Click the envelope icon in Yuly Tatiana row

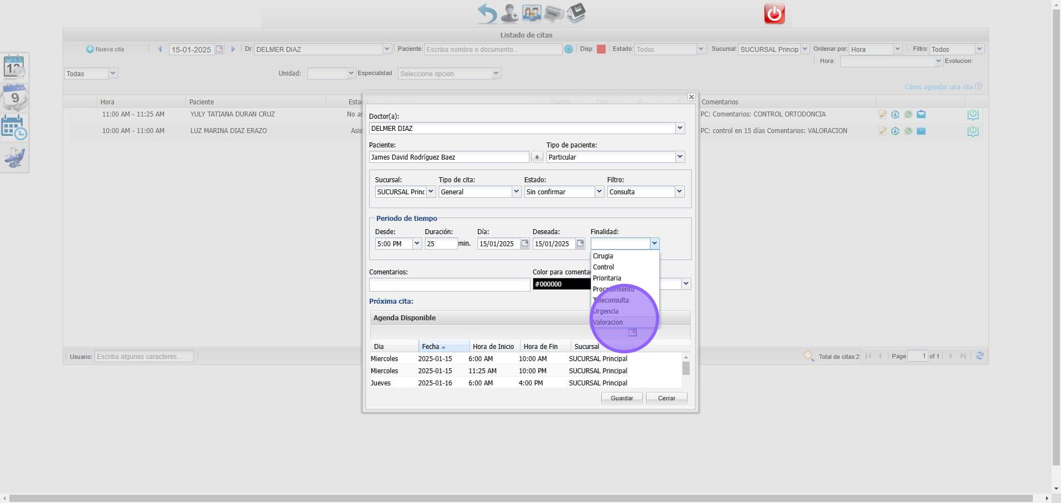pyautogui.click(x=921, y=115)
